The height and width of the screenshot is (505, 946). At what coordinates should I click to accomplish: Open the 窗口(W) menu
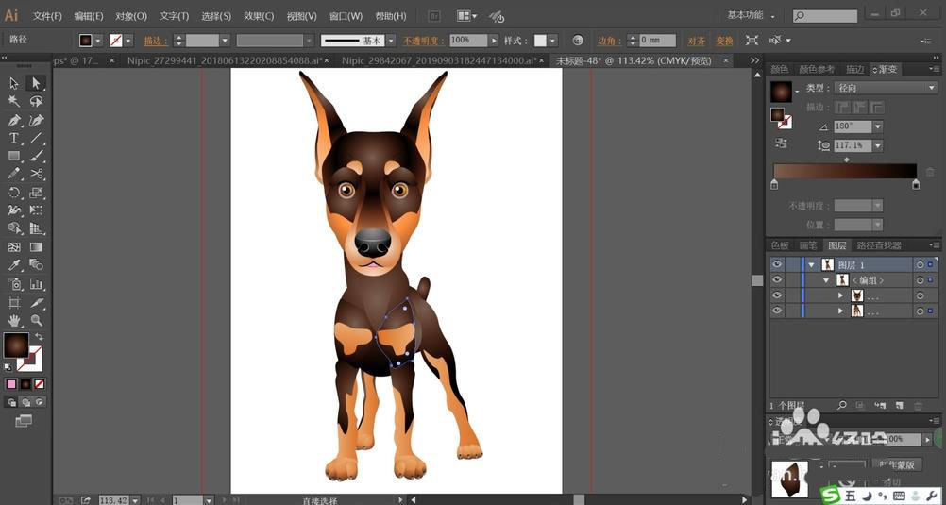tap(346, 16)
